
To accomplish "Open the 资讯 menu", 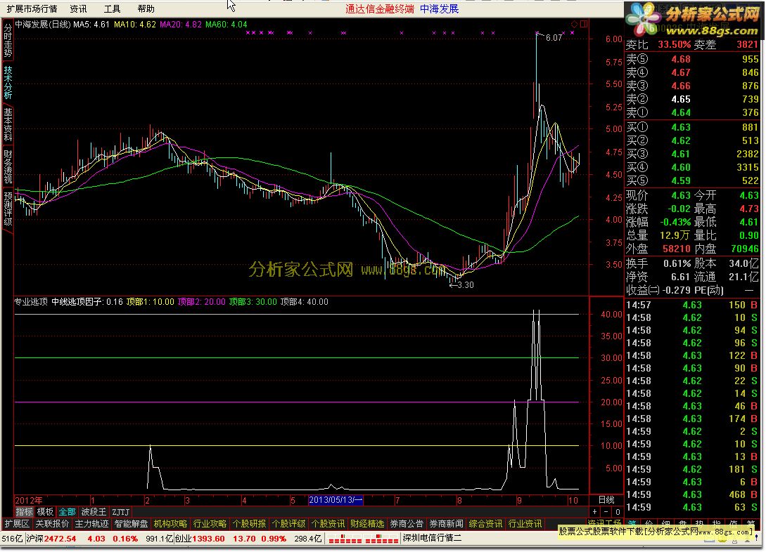I will click(78, 8).
